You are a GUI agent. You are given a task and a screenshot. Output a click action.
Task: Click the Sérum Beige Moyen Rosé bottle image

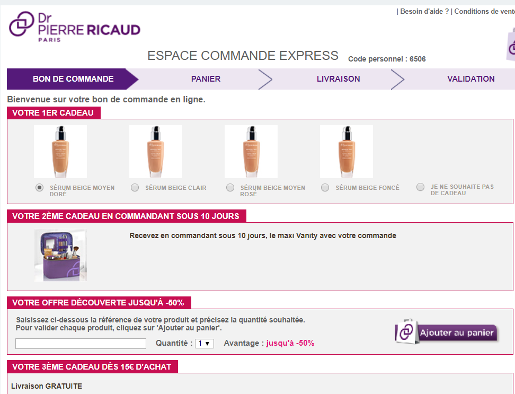click(x=251, y=152)
